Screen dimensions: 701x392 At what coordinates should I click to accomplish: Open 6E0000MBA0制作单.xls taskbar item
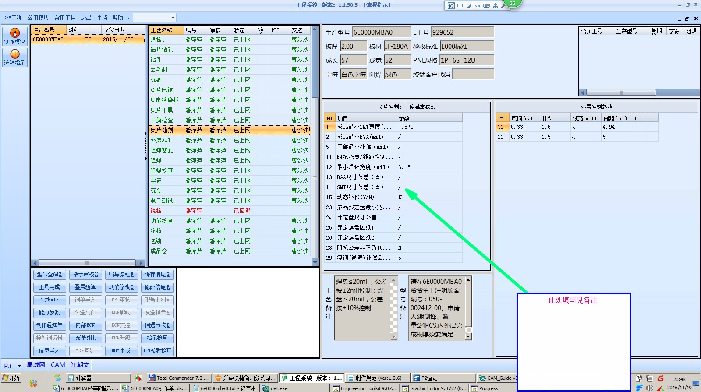pos(155,388)
